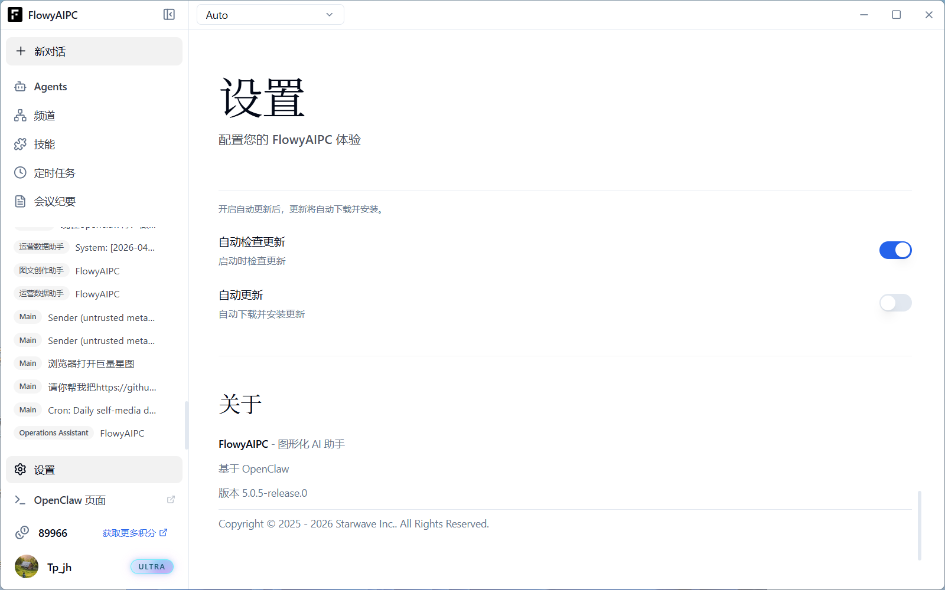
Task: Click the 定时任务 clock icon
Action: pyautogui.click(x=20, y=173)
